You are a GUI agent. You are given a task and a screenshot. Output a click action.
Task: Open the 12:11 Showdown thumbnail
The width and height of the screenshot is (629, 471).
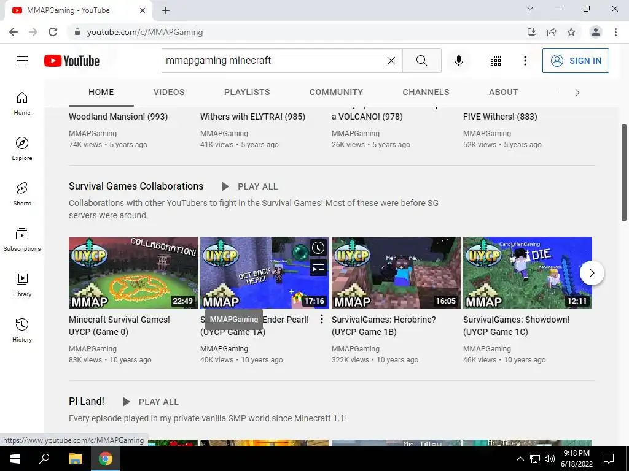coord(528,273)
